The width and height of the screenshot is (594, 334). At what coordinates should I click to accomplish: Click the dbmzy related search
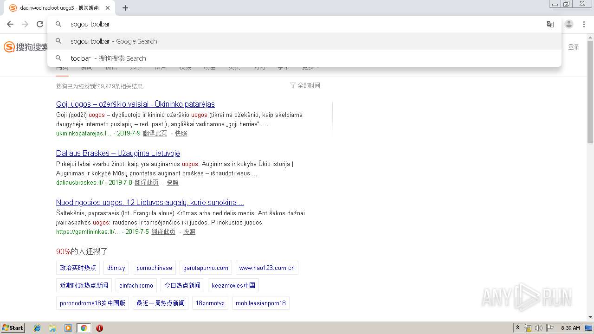[x=116, y=268]
